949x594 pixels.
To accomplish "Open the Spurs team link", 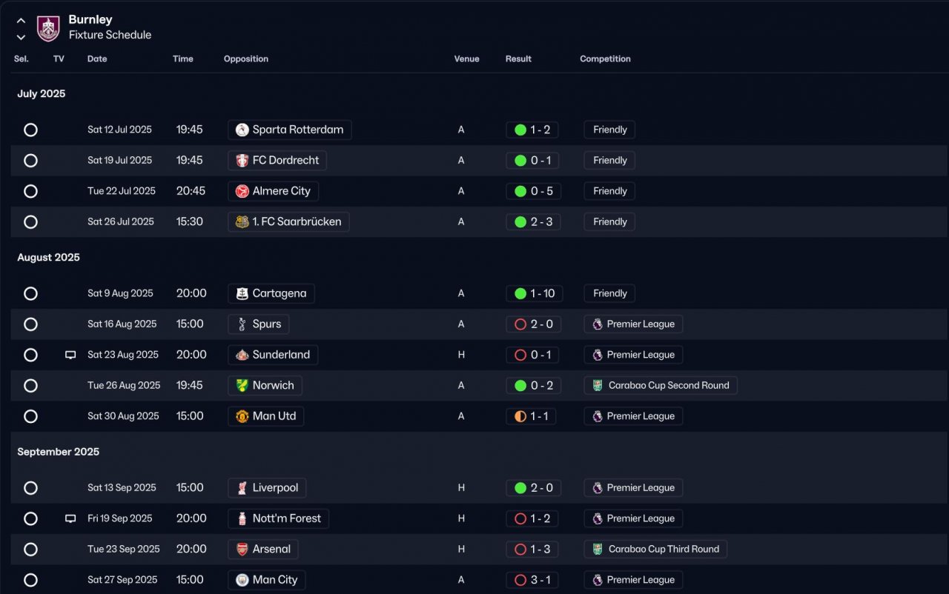I will pyautogui.click(x=266, y=324).
